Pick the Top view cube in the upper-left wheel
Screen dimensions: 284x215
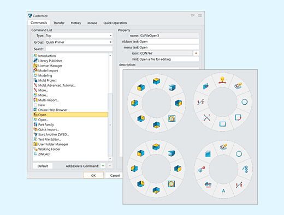coord(156,81)
